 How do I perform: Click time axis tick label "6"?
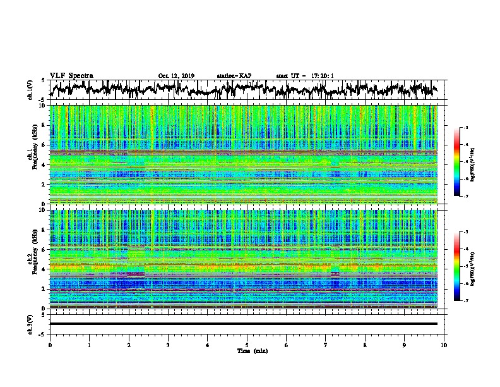point(286,345)
